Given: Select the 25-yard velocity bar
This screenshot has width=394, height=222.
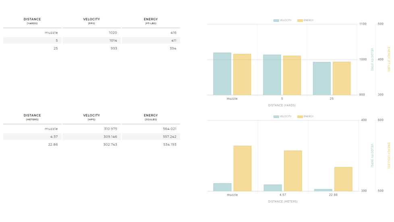Looking at the screenshot, I should tap(321, 79).
